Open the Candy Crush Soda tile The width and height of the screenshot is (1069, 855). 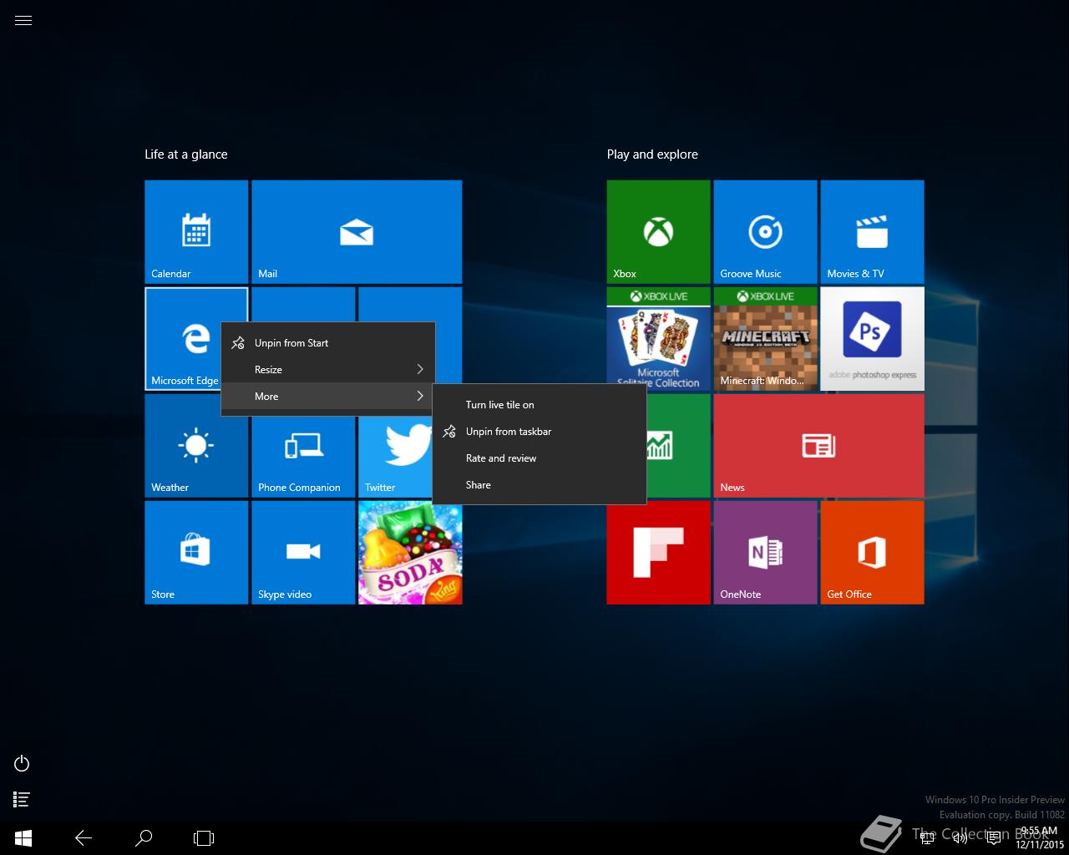click(410, 554)
